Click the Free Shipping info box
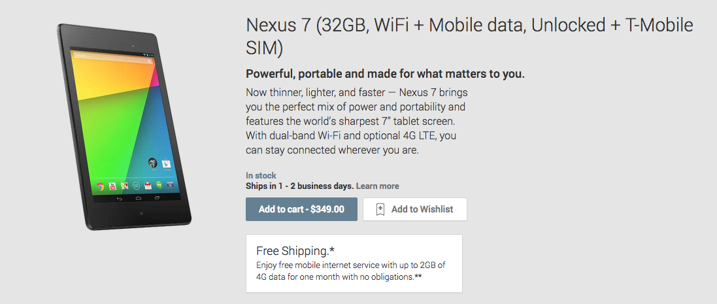Screen dimensions: 717x304 354,263
